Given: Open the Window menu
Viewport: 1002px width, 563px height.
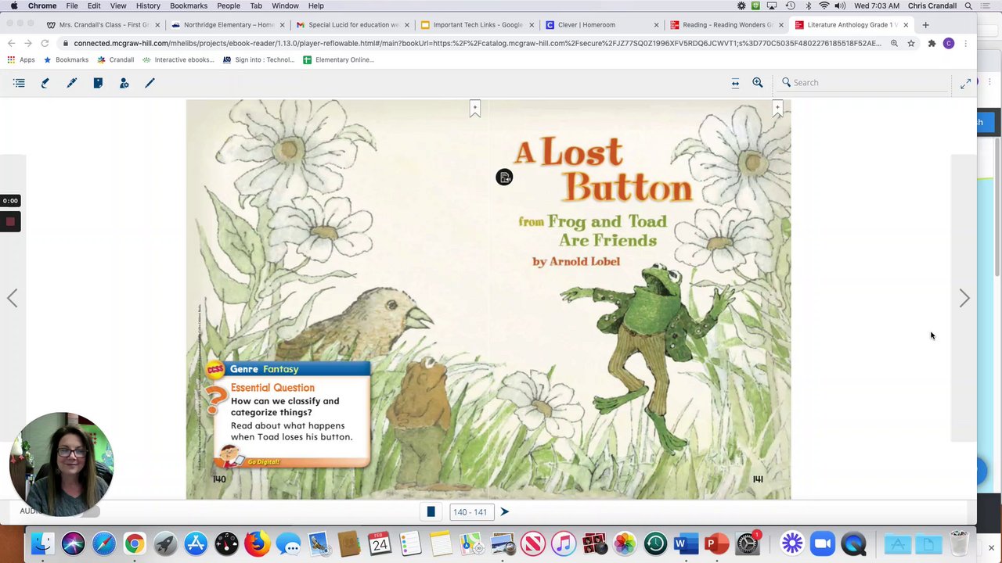Looking at the screenshot, I should point(285,6).
